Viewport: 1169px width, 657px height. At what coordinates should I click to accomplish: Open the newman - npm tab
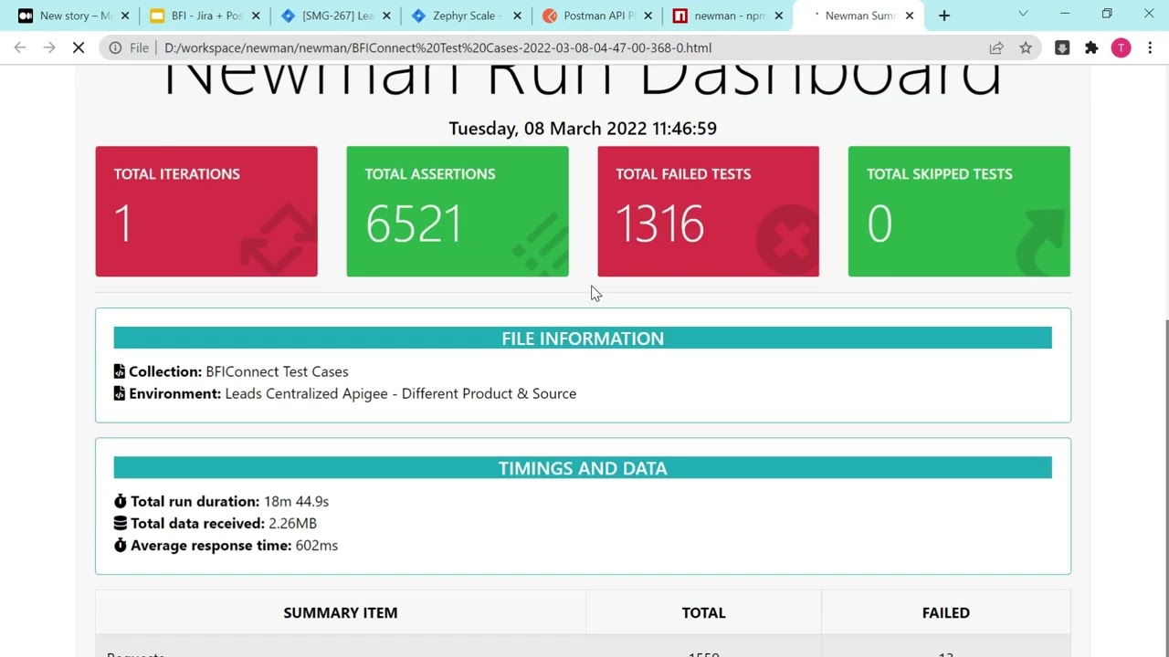pyautogui.click(x=719, y=16)
